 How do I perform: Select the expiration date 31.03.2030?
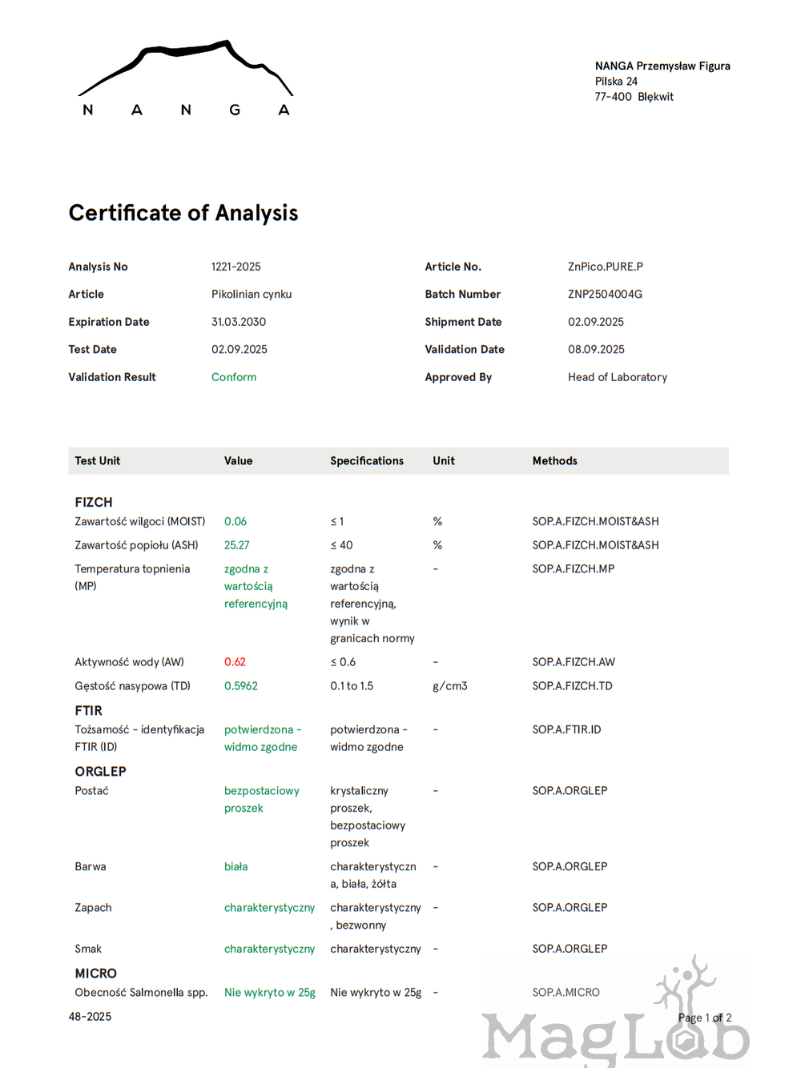tap(239, 322)
